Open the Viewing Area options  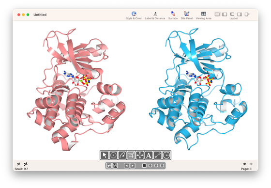[203, 16]
